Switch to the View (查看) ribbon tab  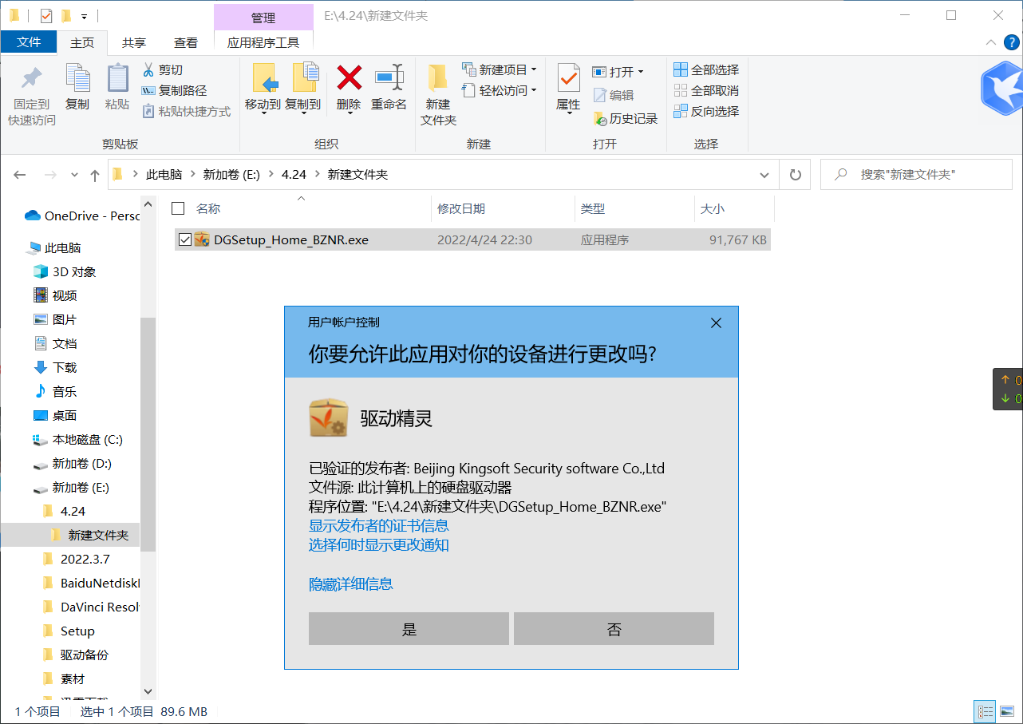186,43
